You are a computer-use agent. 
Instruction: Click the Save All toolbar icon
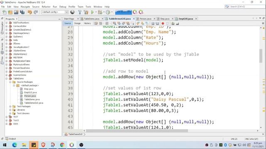[22, 12]
